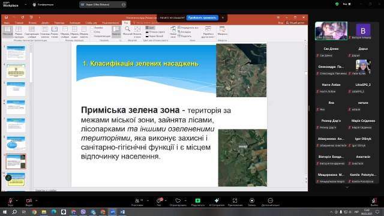384x216 pixels.
Task: Open the Анимация ribbon tab
Action: pyautogui.click(x=75, y=23)
